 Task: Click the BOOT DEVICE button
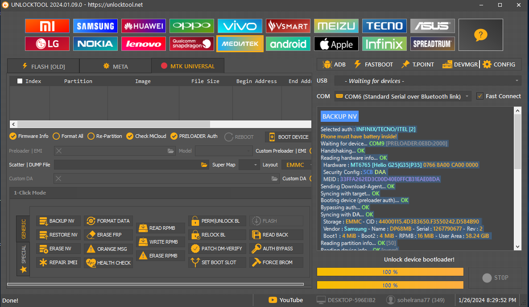point(288,137)
